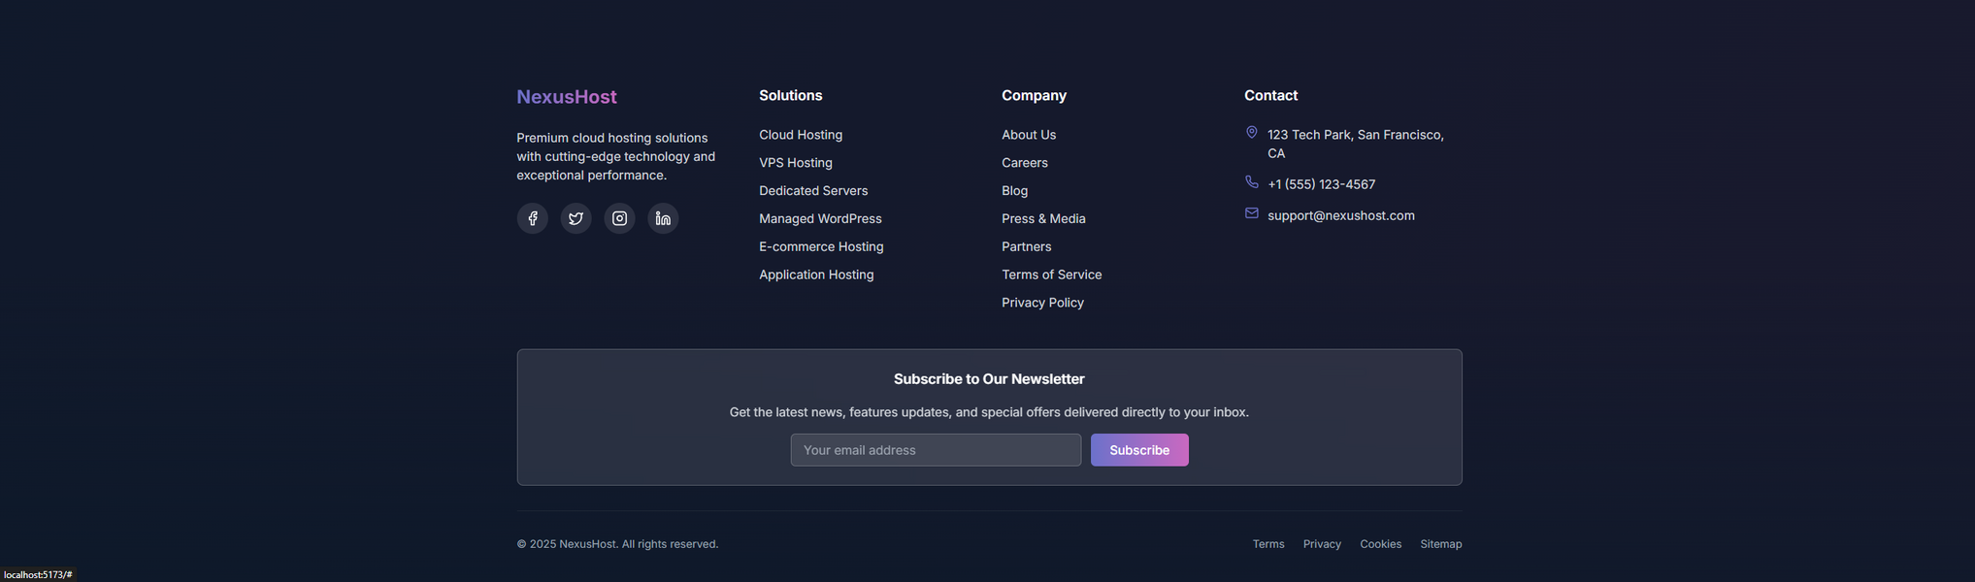1975x582 pixels.
Task: Open the Instagram social icon
Action: tap(619, 218)
